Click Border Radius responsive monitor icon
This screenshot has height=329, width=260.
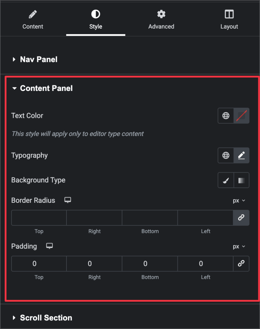tap(67, 200)
